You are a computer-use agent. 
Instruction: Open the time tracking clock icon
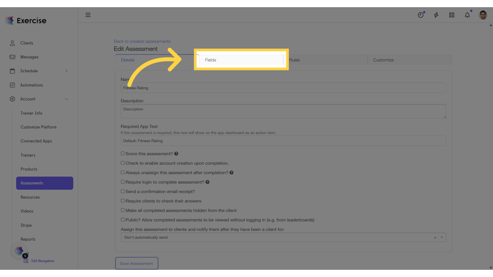[x=420, y=15]
